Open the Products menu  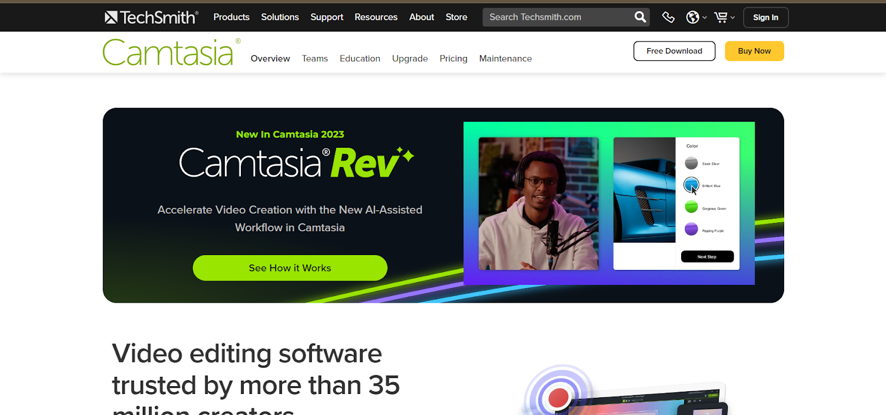231,17
